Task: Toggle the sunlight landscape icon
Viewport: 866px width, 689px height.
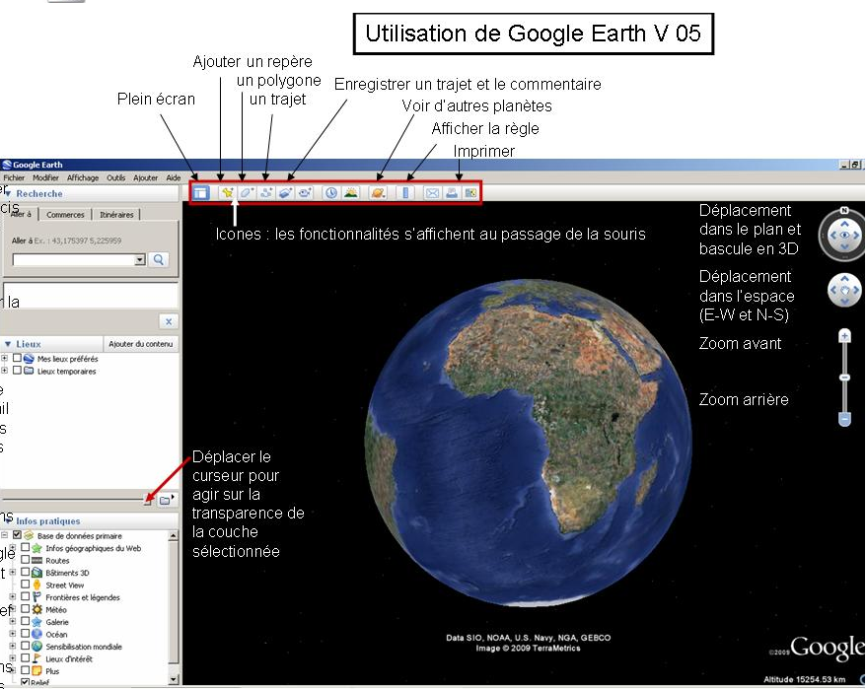Action: coord(351,192)
